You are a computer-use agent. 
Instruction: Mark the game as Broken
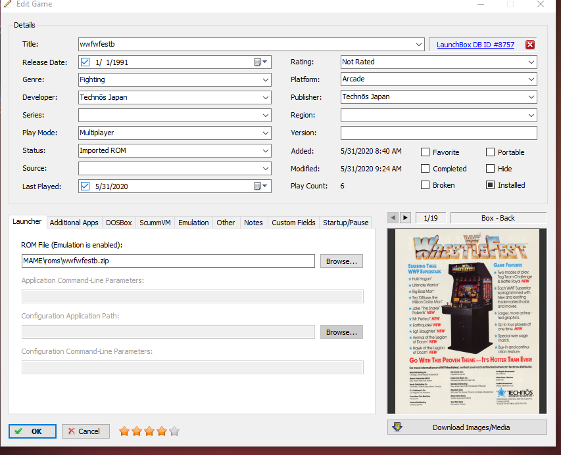tap(425, 185)
